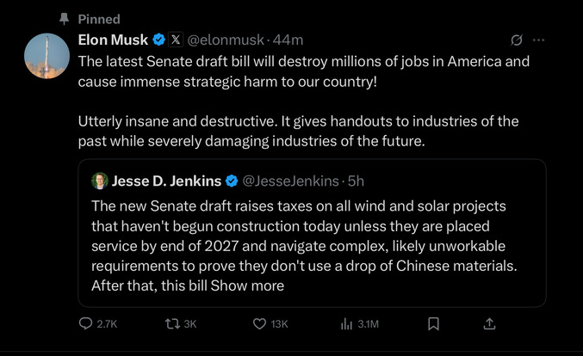Like the post with heart icon

point(259,323)
